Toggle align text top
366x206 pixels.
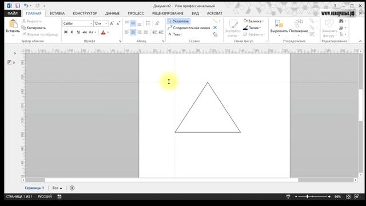[127, 23]
